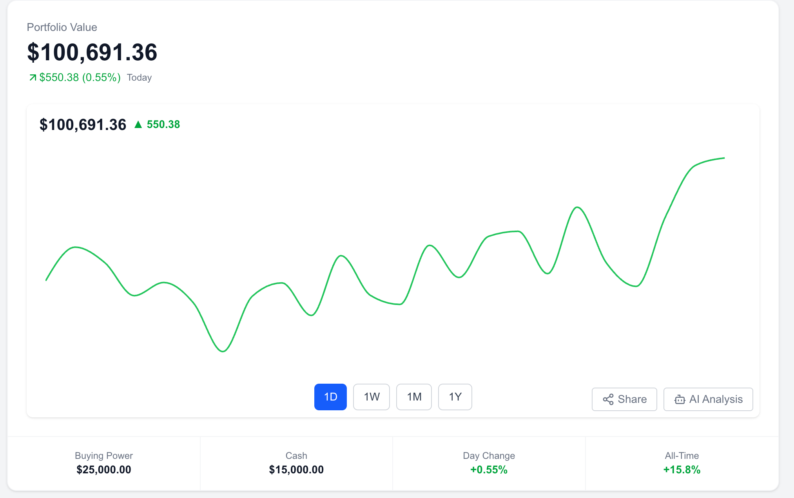Click the chart line's final endpoint

tap(724, 158)
